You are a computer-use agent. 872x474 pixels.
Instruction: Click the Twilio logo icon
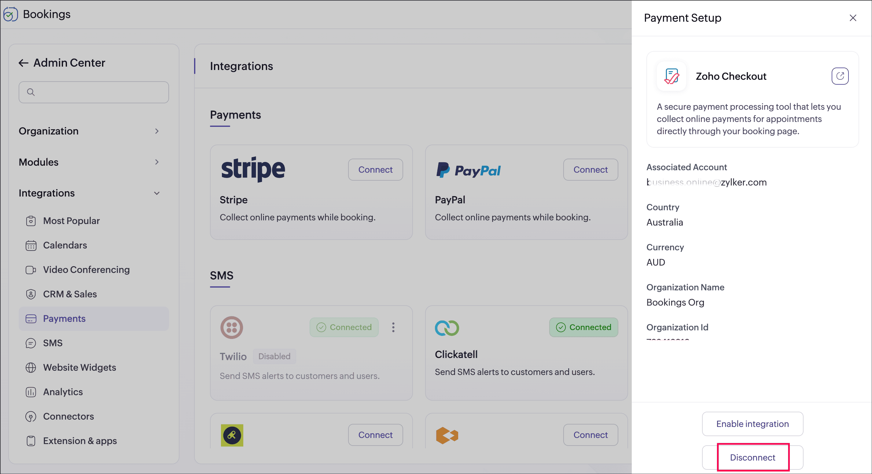232,327
